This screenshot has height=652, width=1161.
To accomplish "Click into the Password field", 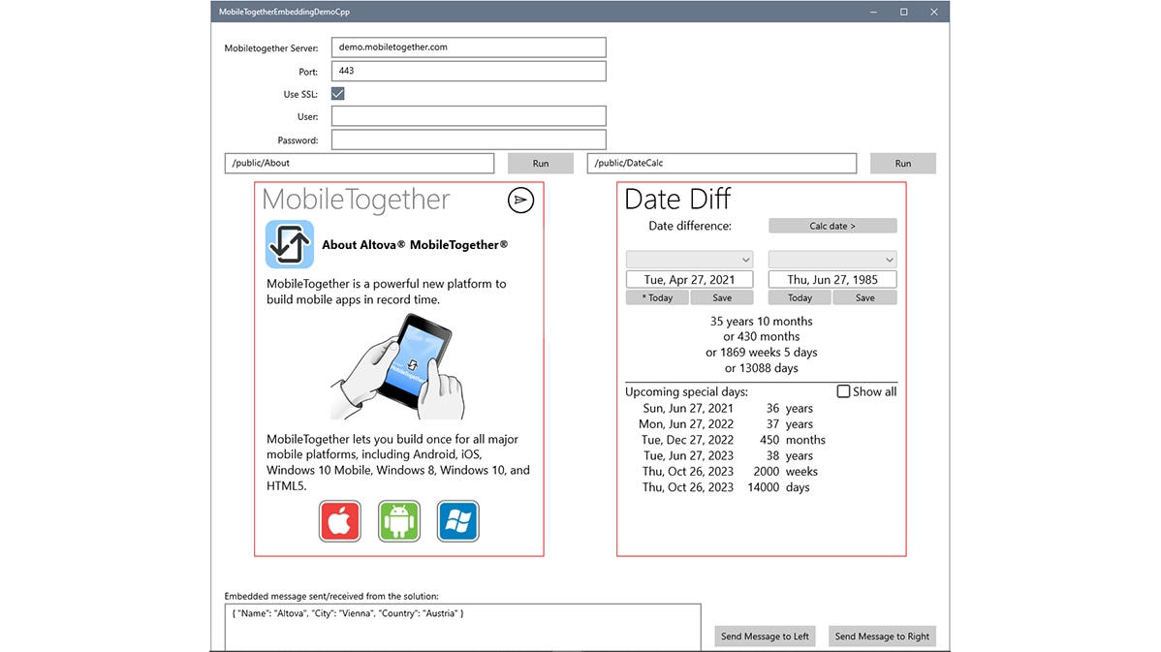I will 468,140.
